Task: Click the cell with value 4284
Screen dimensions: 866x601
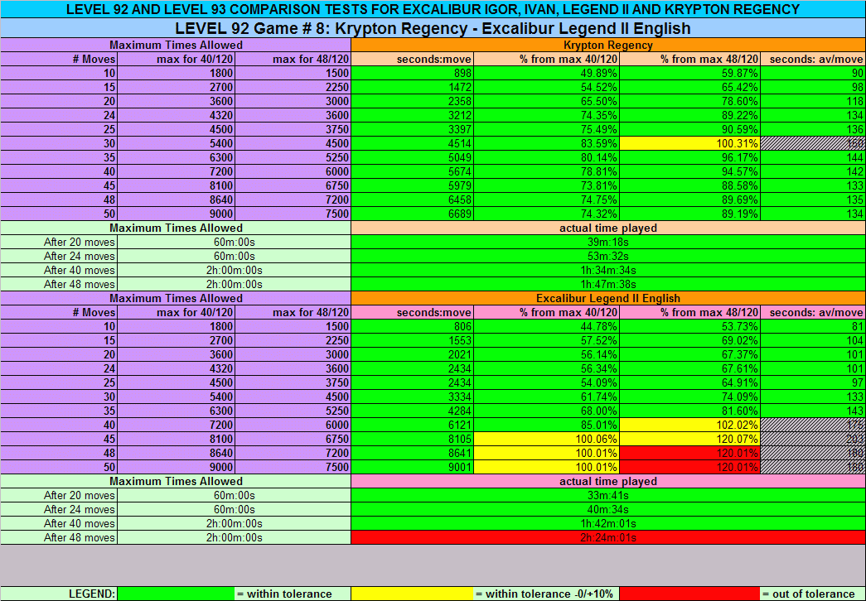Action: (x=412, y=411)
